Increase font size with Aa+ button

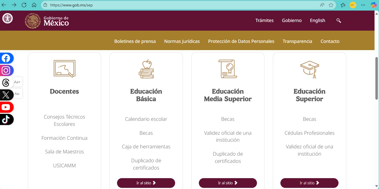pyautogui.click(x=17, y=82)
